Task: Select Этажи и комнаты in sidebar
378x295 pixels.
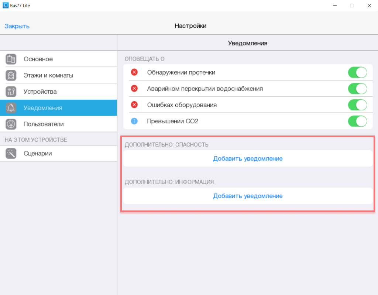Action: pyautogui.click(x=48, y=75)
